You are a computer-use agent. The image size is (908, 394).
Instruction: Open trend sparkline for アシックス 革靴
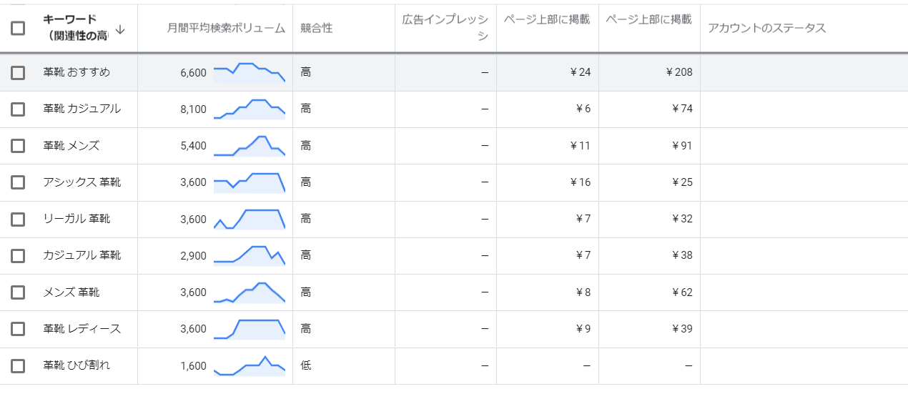(250, 182)
